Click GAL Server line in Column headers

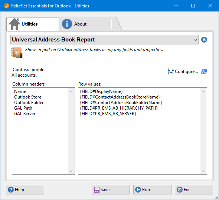(x=25, y=114)
